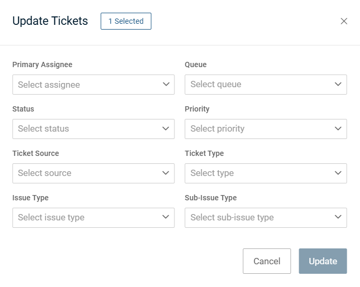Click the 1 Selected badge
This screenshot has height=287, width=360.
[126, 21]
